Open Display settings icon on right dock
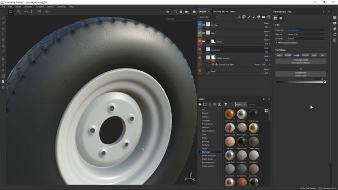This screenshot has width=338, height=190. coord(335,23)
